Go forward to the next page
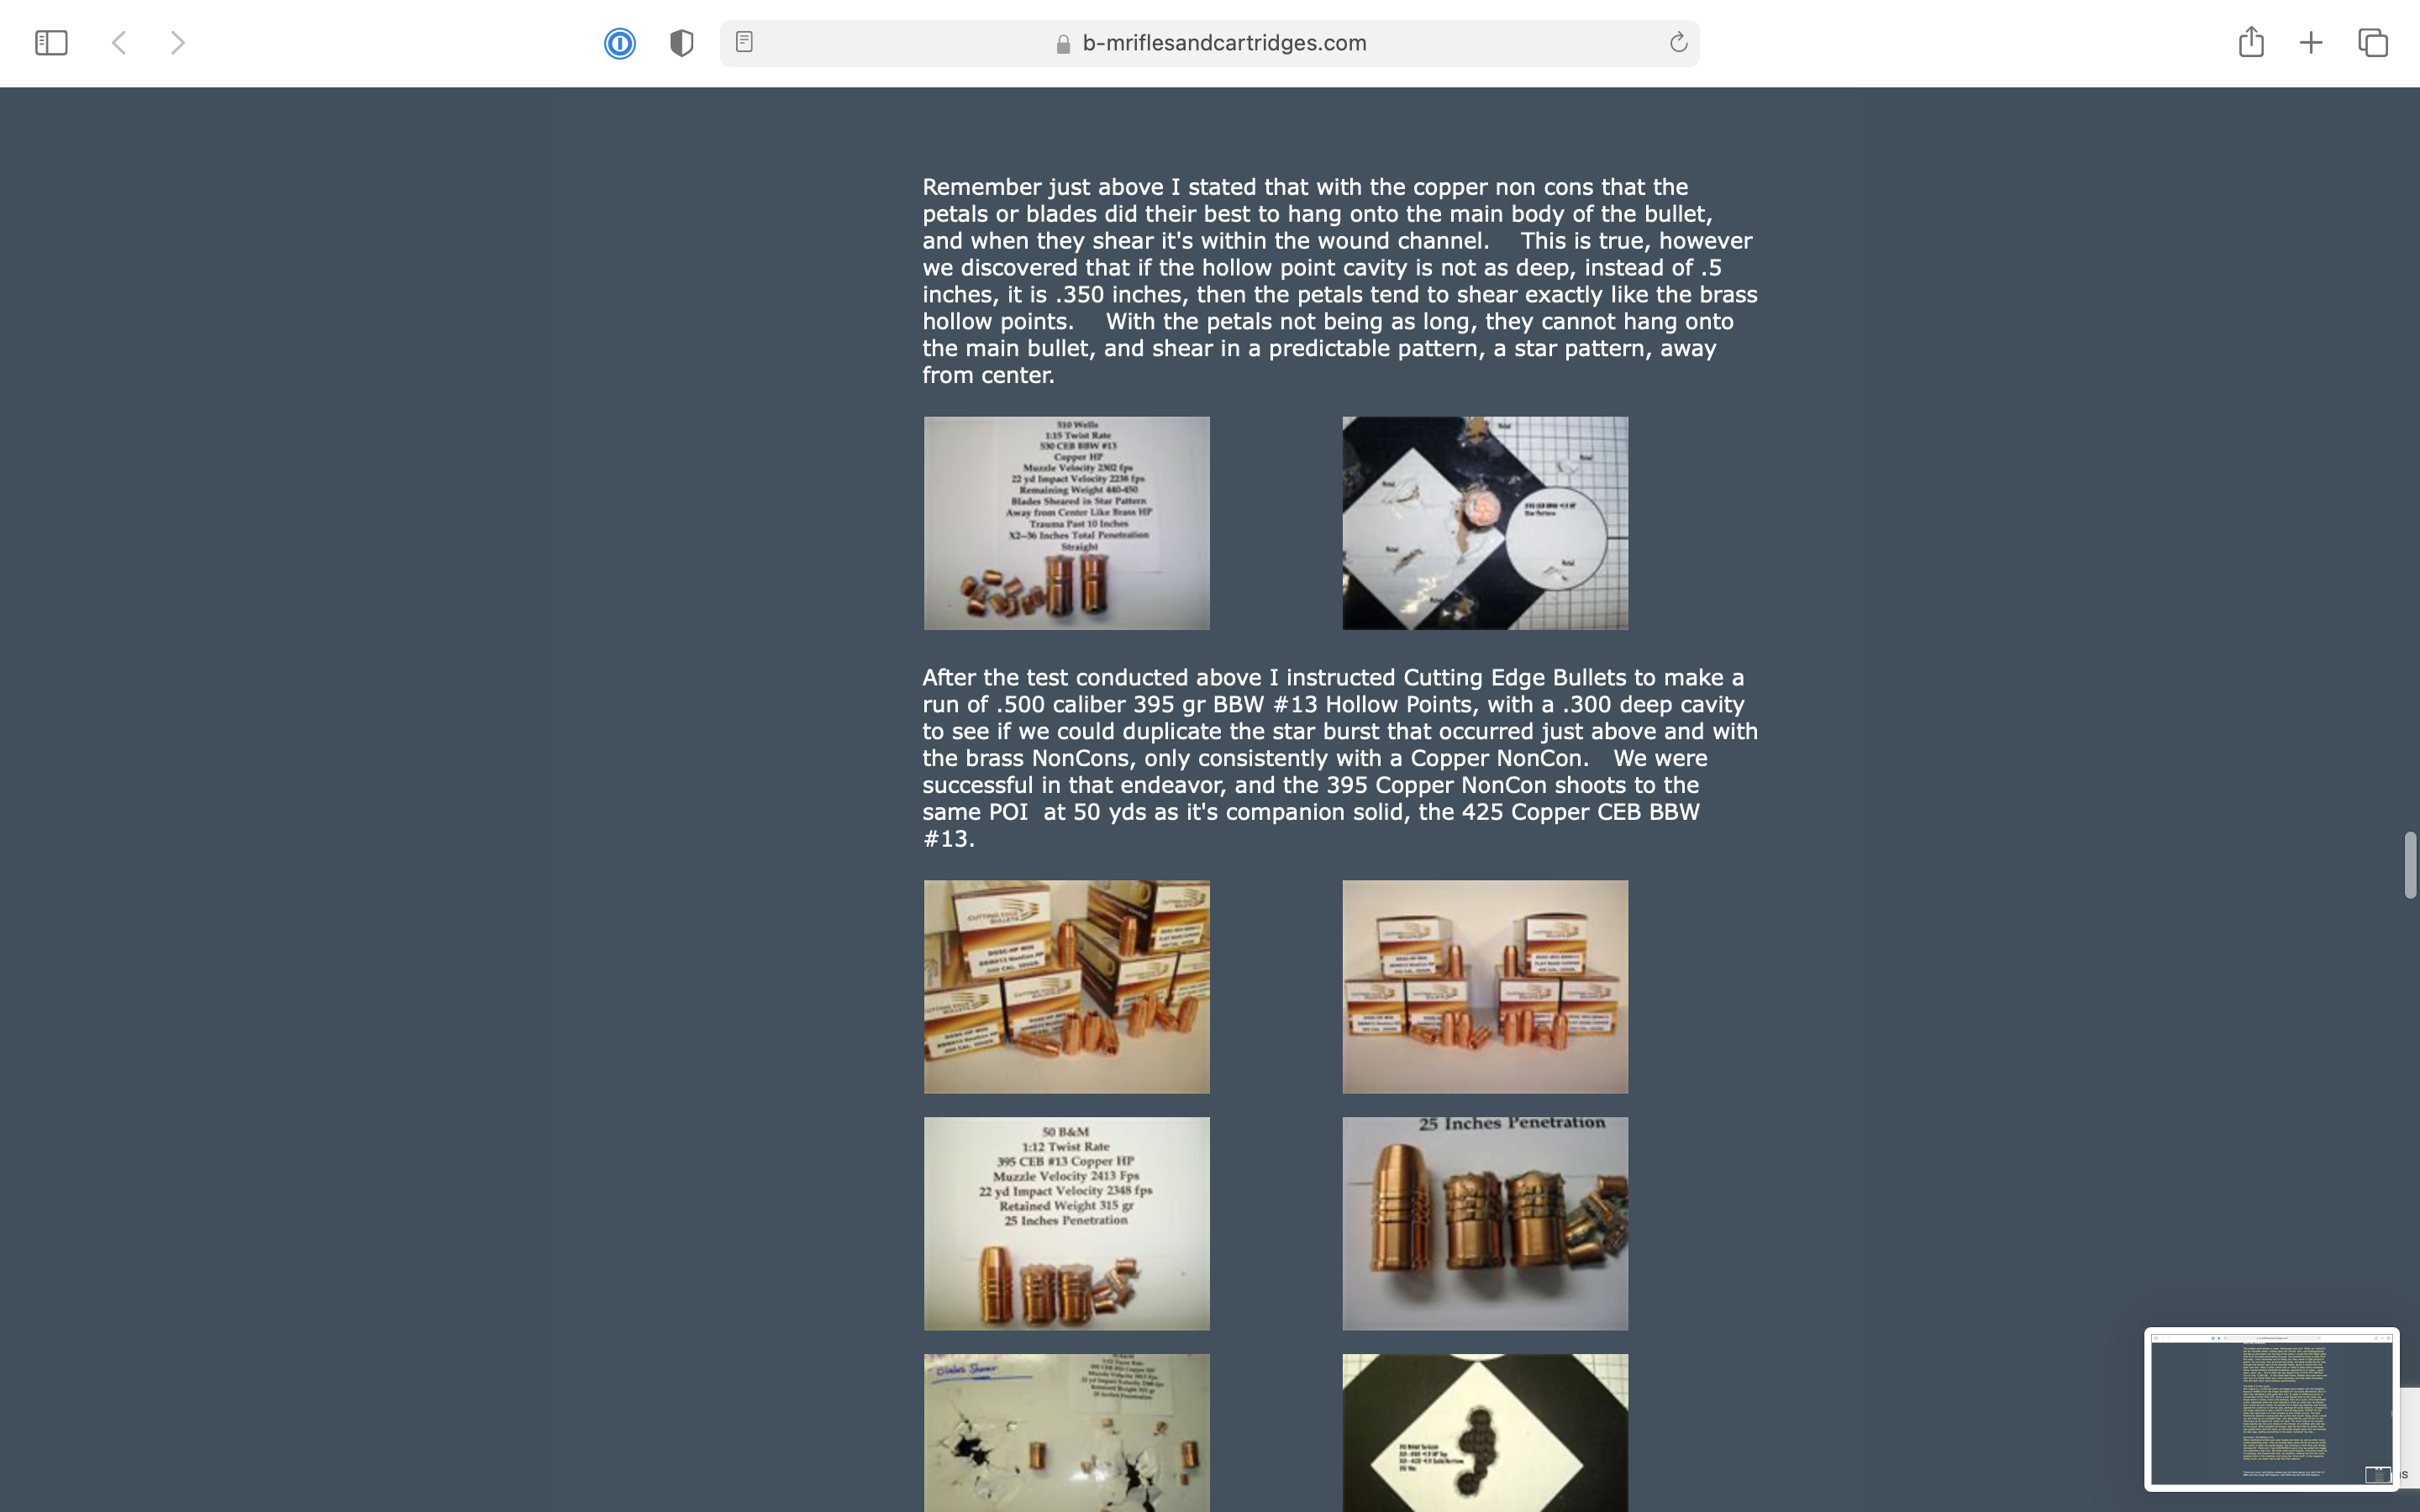This screenshot has height=1512, width=2420. pos(177,43)
